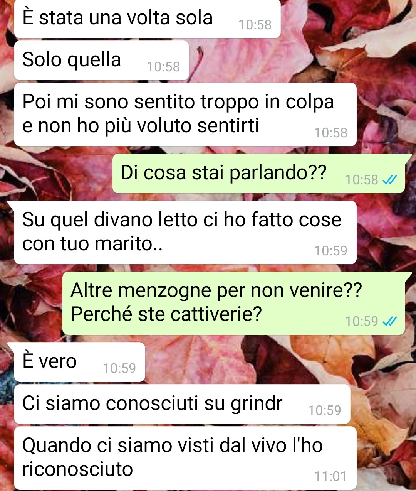Tap the "Poi mi sono sentito troppo in colpa" message
Image resolution: width=416 pixels, height=491 pixels.
[185, 115]
